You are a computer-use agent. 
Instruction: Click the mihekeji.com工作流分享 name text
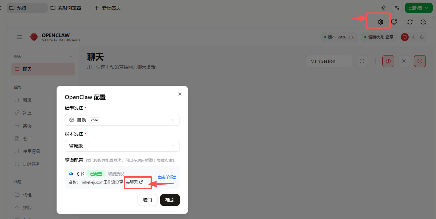click(102, 182)
